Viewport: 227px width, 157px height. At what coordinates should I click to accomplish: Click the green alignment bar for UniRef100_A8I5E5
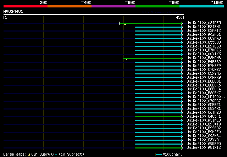click(150, 23)
